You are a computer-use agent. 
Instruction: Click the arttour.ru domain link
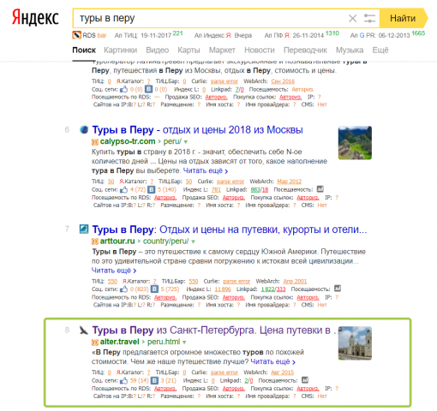[x=117, y=241]
